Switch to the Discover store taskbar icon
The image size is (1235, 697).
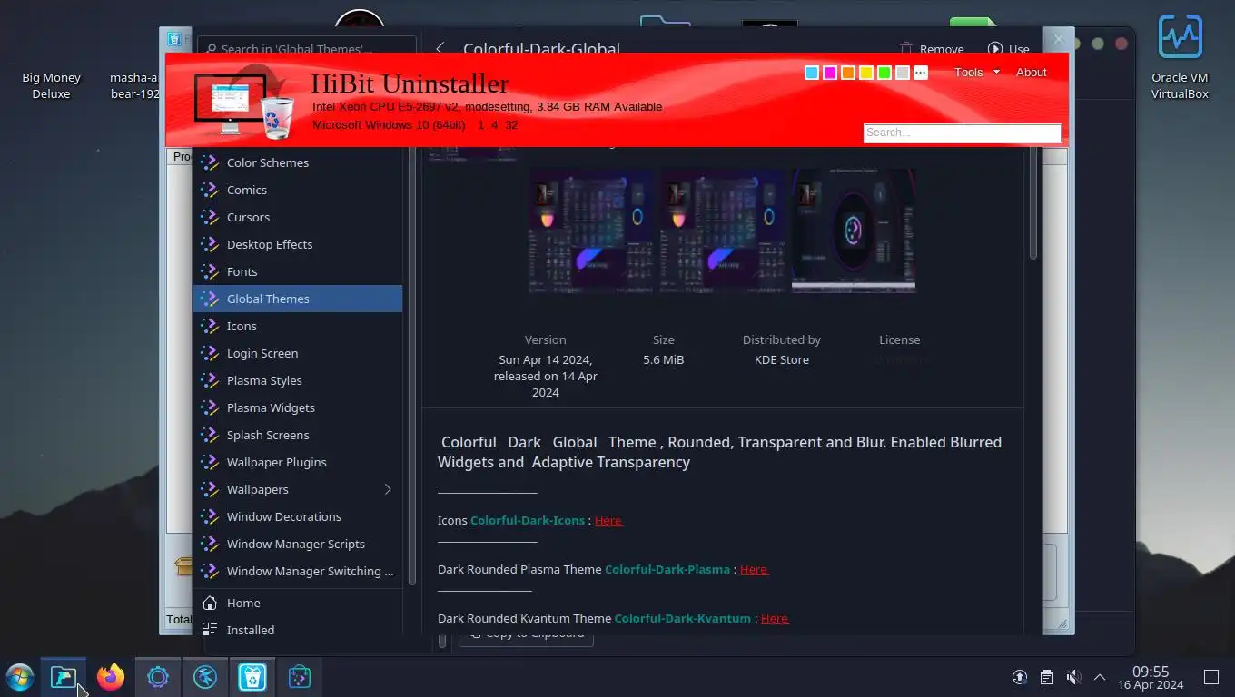pyautogui.click(x=300, y=677)
